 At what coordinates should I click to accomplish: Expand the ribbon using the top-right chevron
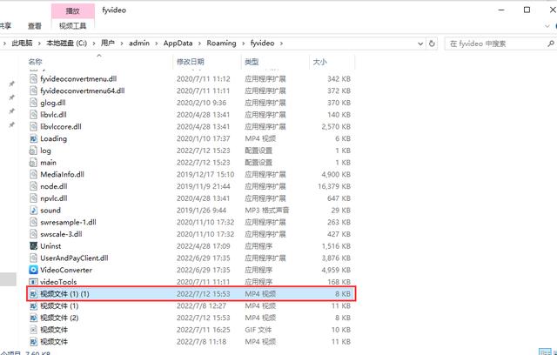(547, 26)
